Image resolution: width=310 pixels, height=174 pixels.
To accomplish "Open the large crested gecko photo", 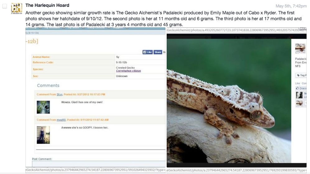I will pyautogui.click(x=229, y=101).
